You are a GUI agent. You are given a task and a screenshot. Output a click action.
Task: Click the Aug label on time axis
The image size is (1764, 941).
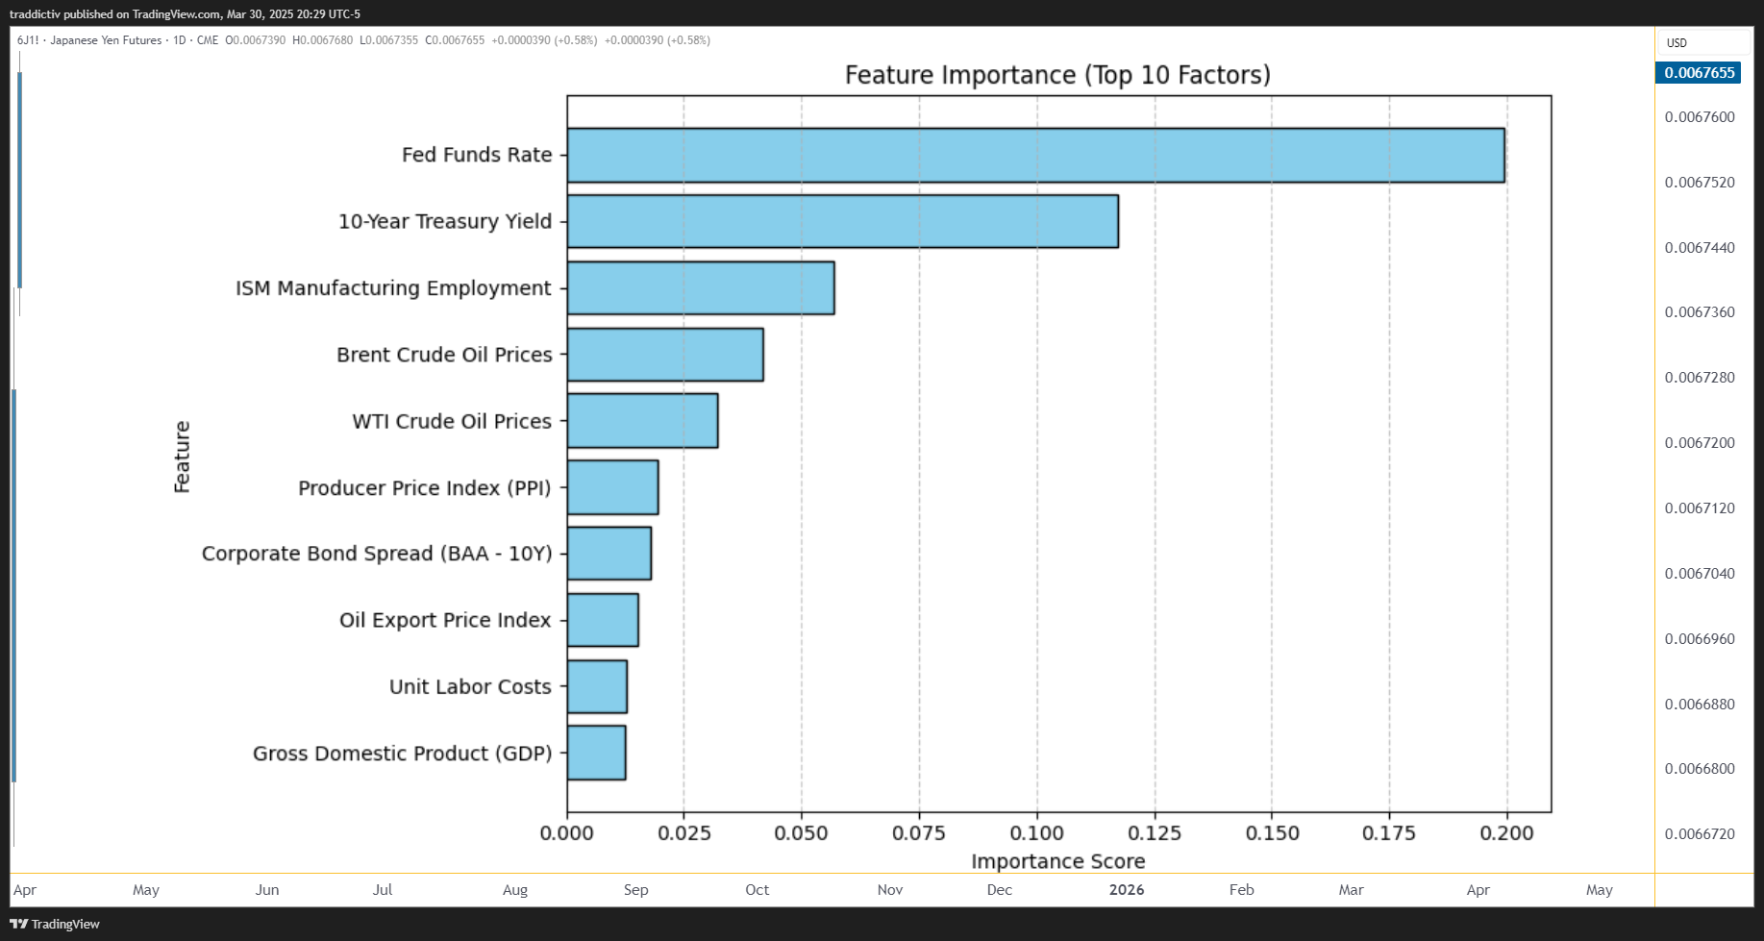pyautogui.click(x=515, y=890)
